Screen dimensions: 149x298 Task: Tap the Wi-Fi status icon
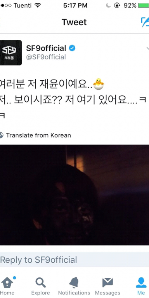[38, 5]
